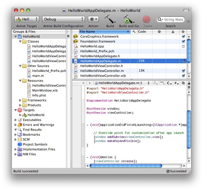
Task: Click the horizontal scrollbar in code editor
Action: [126, 166]
